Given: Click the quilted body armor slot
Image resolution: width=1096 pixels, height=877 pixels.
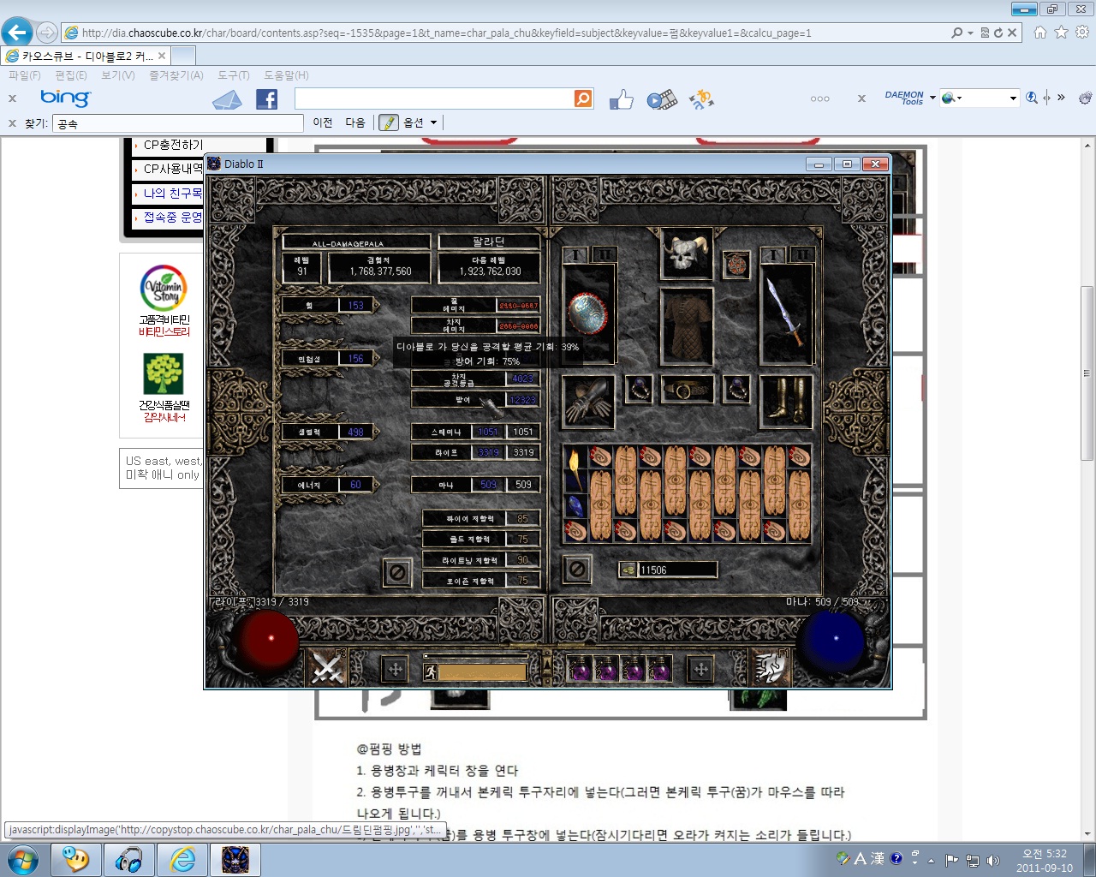Looking at the screenshot, I should coord(687,328).
